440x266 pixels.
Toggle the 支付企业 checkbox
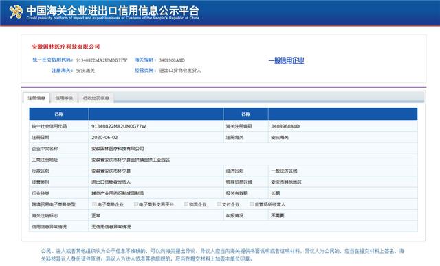click(219, 204)
